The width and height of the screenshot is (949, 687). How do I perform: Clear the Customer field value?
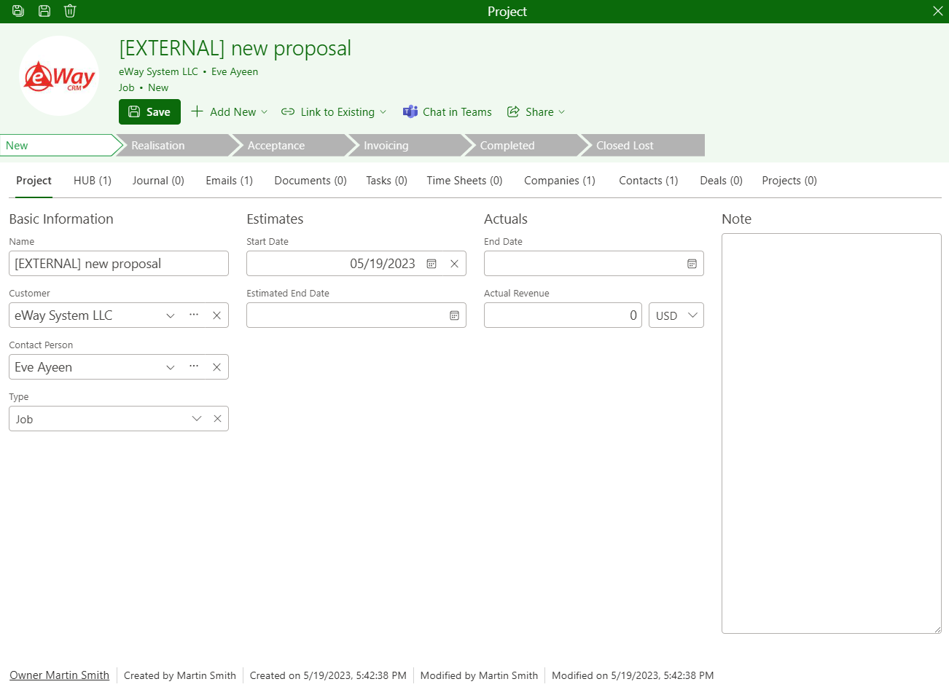pos(216,315)
